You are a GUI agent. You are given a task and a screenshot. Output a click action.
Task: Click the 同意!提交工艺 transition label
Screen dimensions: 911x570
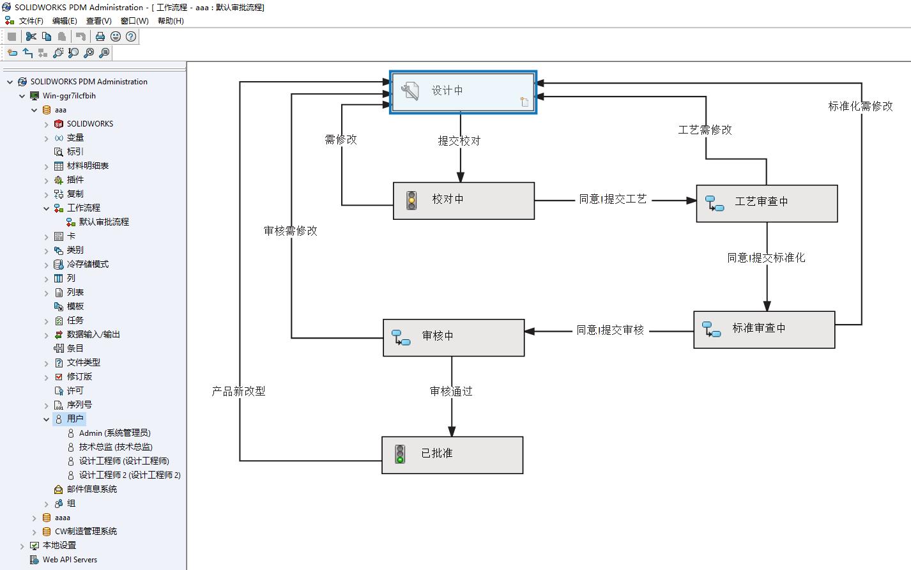point(613,199)
